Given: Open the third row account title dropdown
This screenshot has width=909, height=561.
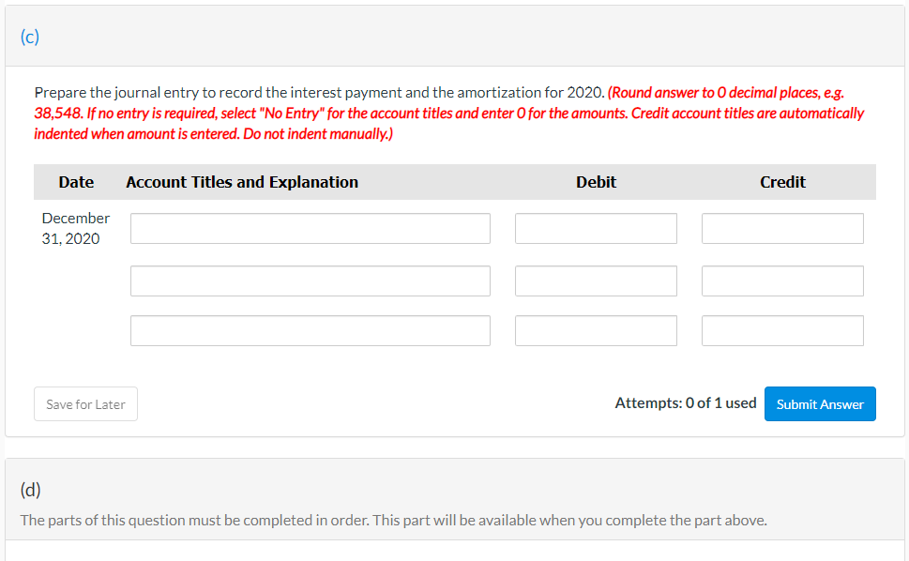Looking at the screenshot, I should pos(310,330).
